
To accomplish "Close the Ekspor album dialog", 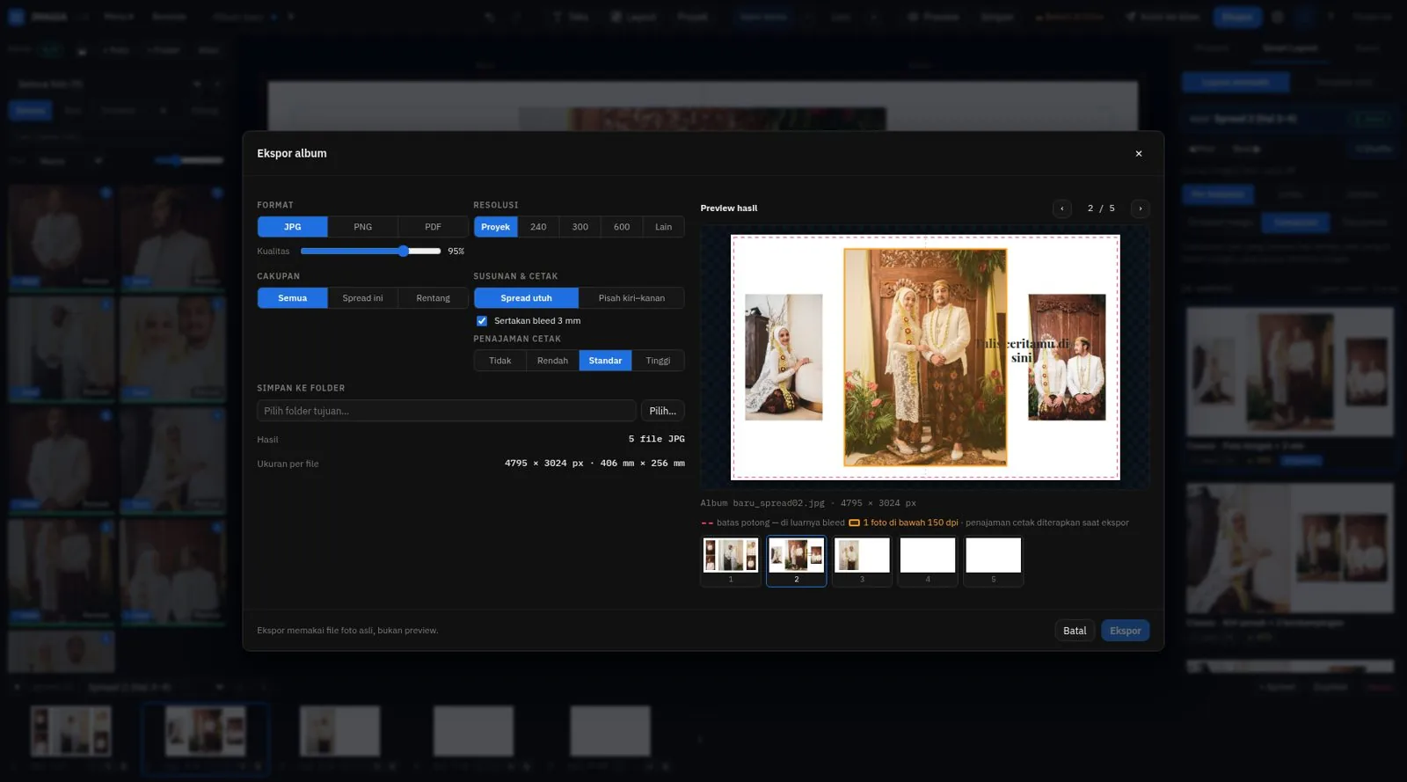I will pyautogui.click(x=1138, y=154).
